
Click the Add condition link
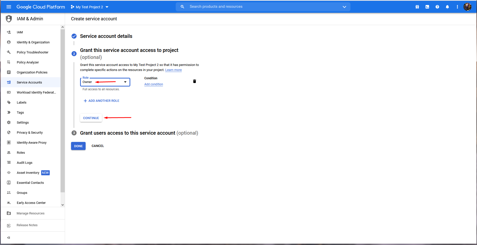tap(154, 84)
